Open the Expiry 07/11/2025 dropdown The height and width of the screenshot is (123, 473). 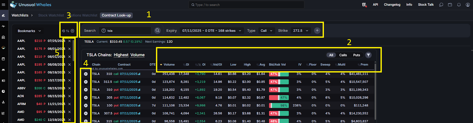pos(212,31)
